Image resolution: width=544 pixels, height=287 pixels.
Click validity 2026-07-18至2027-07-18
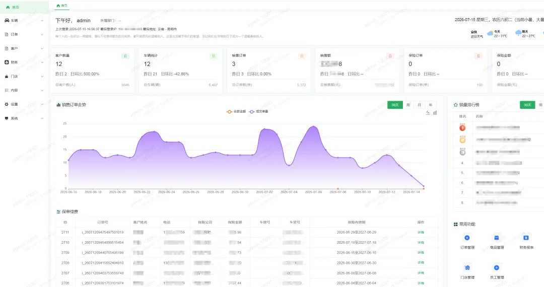(356, 242)
